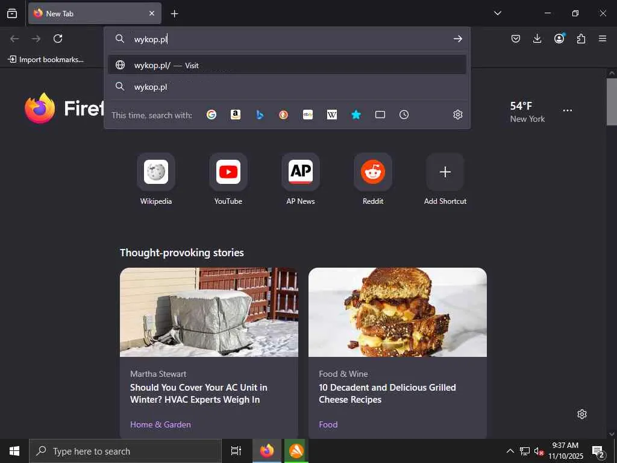Viewport: 617px width, 463px height.
Task: Open the Downloads panel
Action: 537,39
